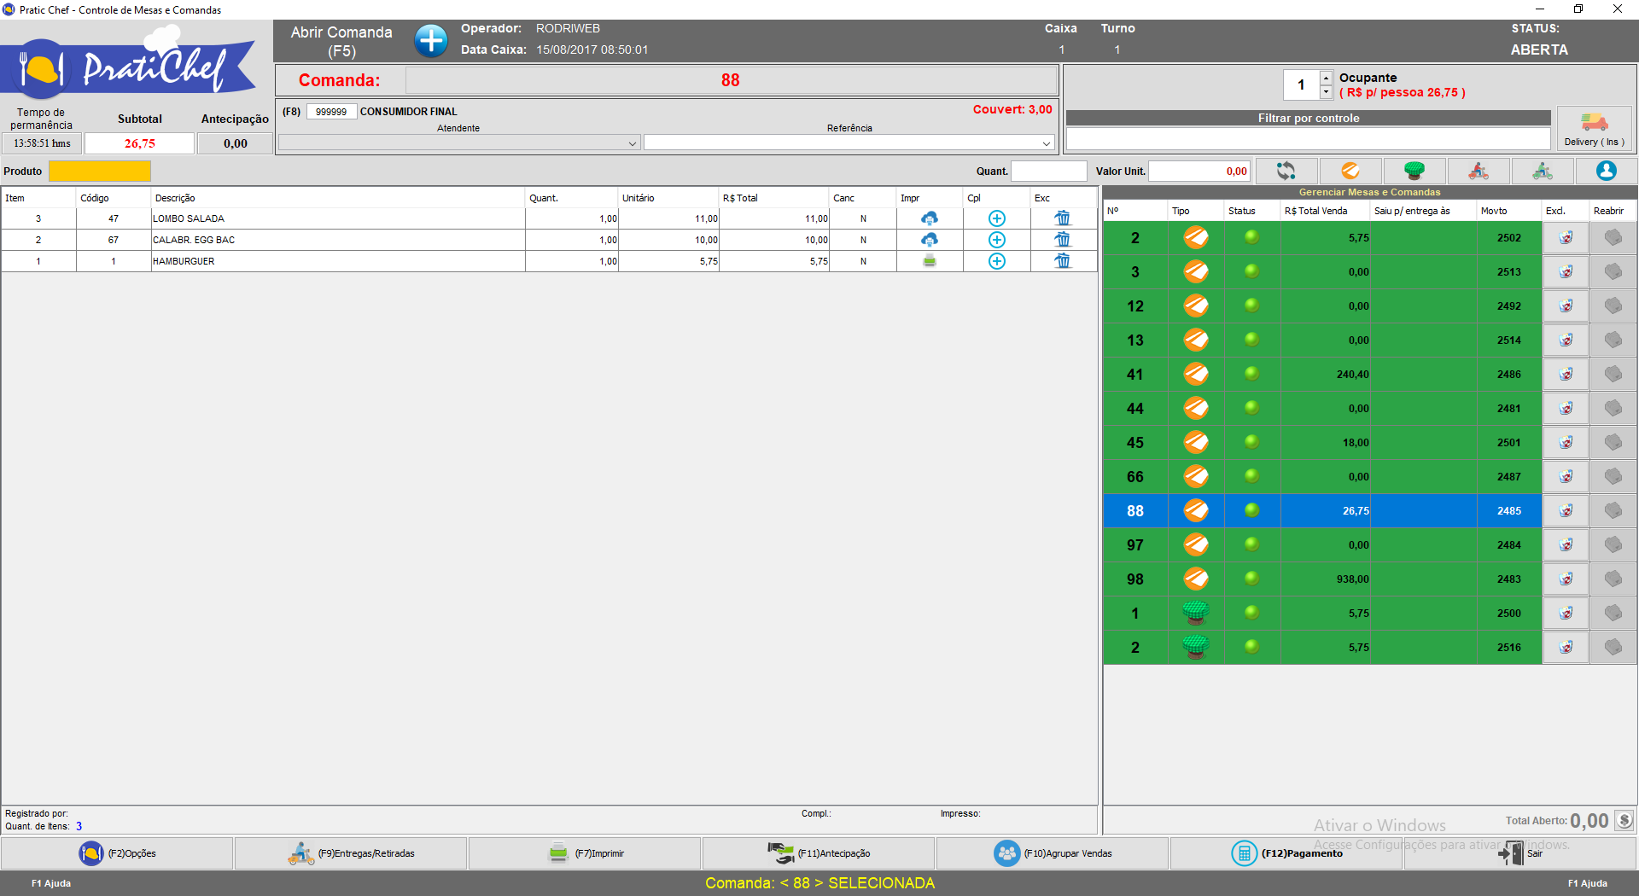Click delete icon for comanda 41
Viewport: 1639px width, 896px height.
click(1565, 374)
